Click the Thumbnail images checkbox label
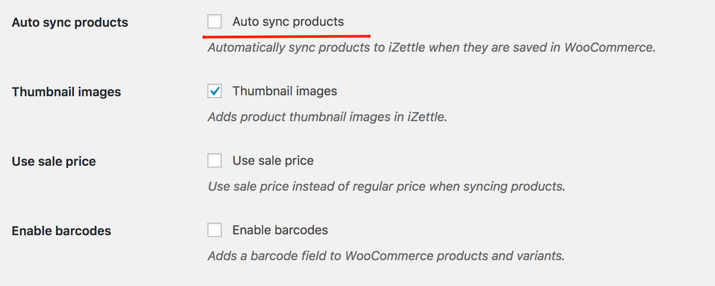This screenshot has height=286, width=715. (x=284, y=91)
